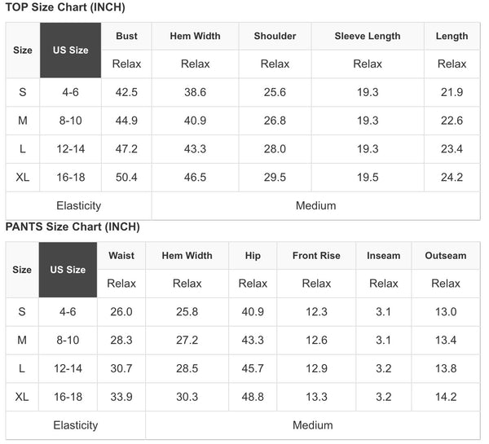Select the Bust column header

point(126,36)
